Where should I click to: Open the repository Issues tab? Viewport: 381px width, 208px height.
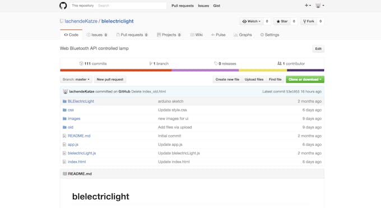(x=97, y=35)
